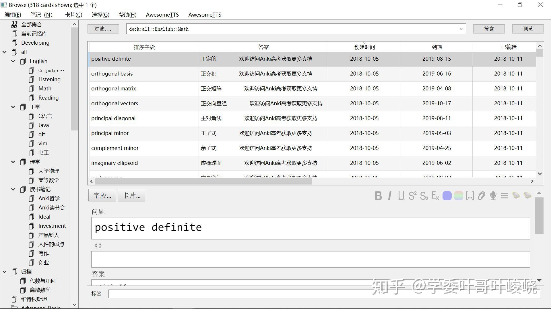Screen dimensions: 551x309
Task: Select the Java deck
Action: 43,125
